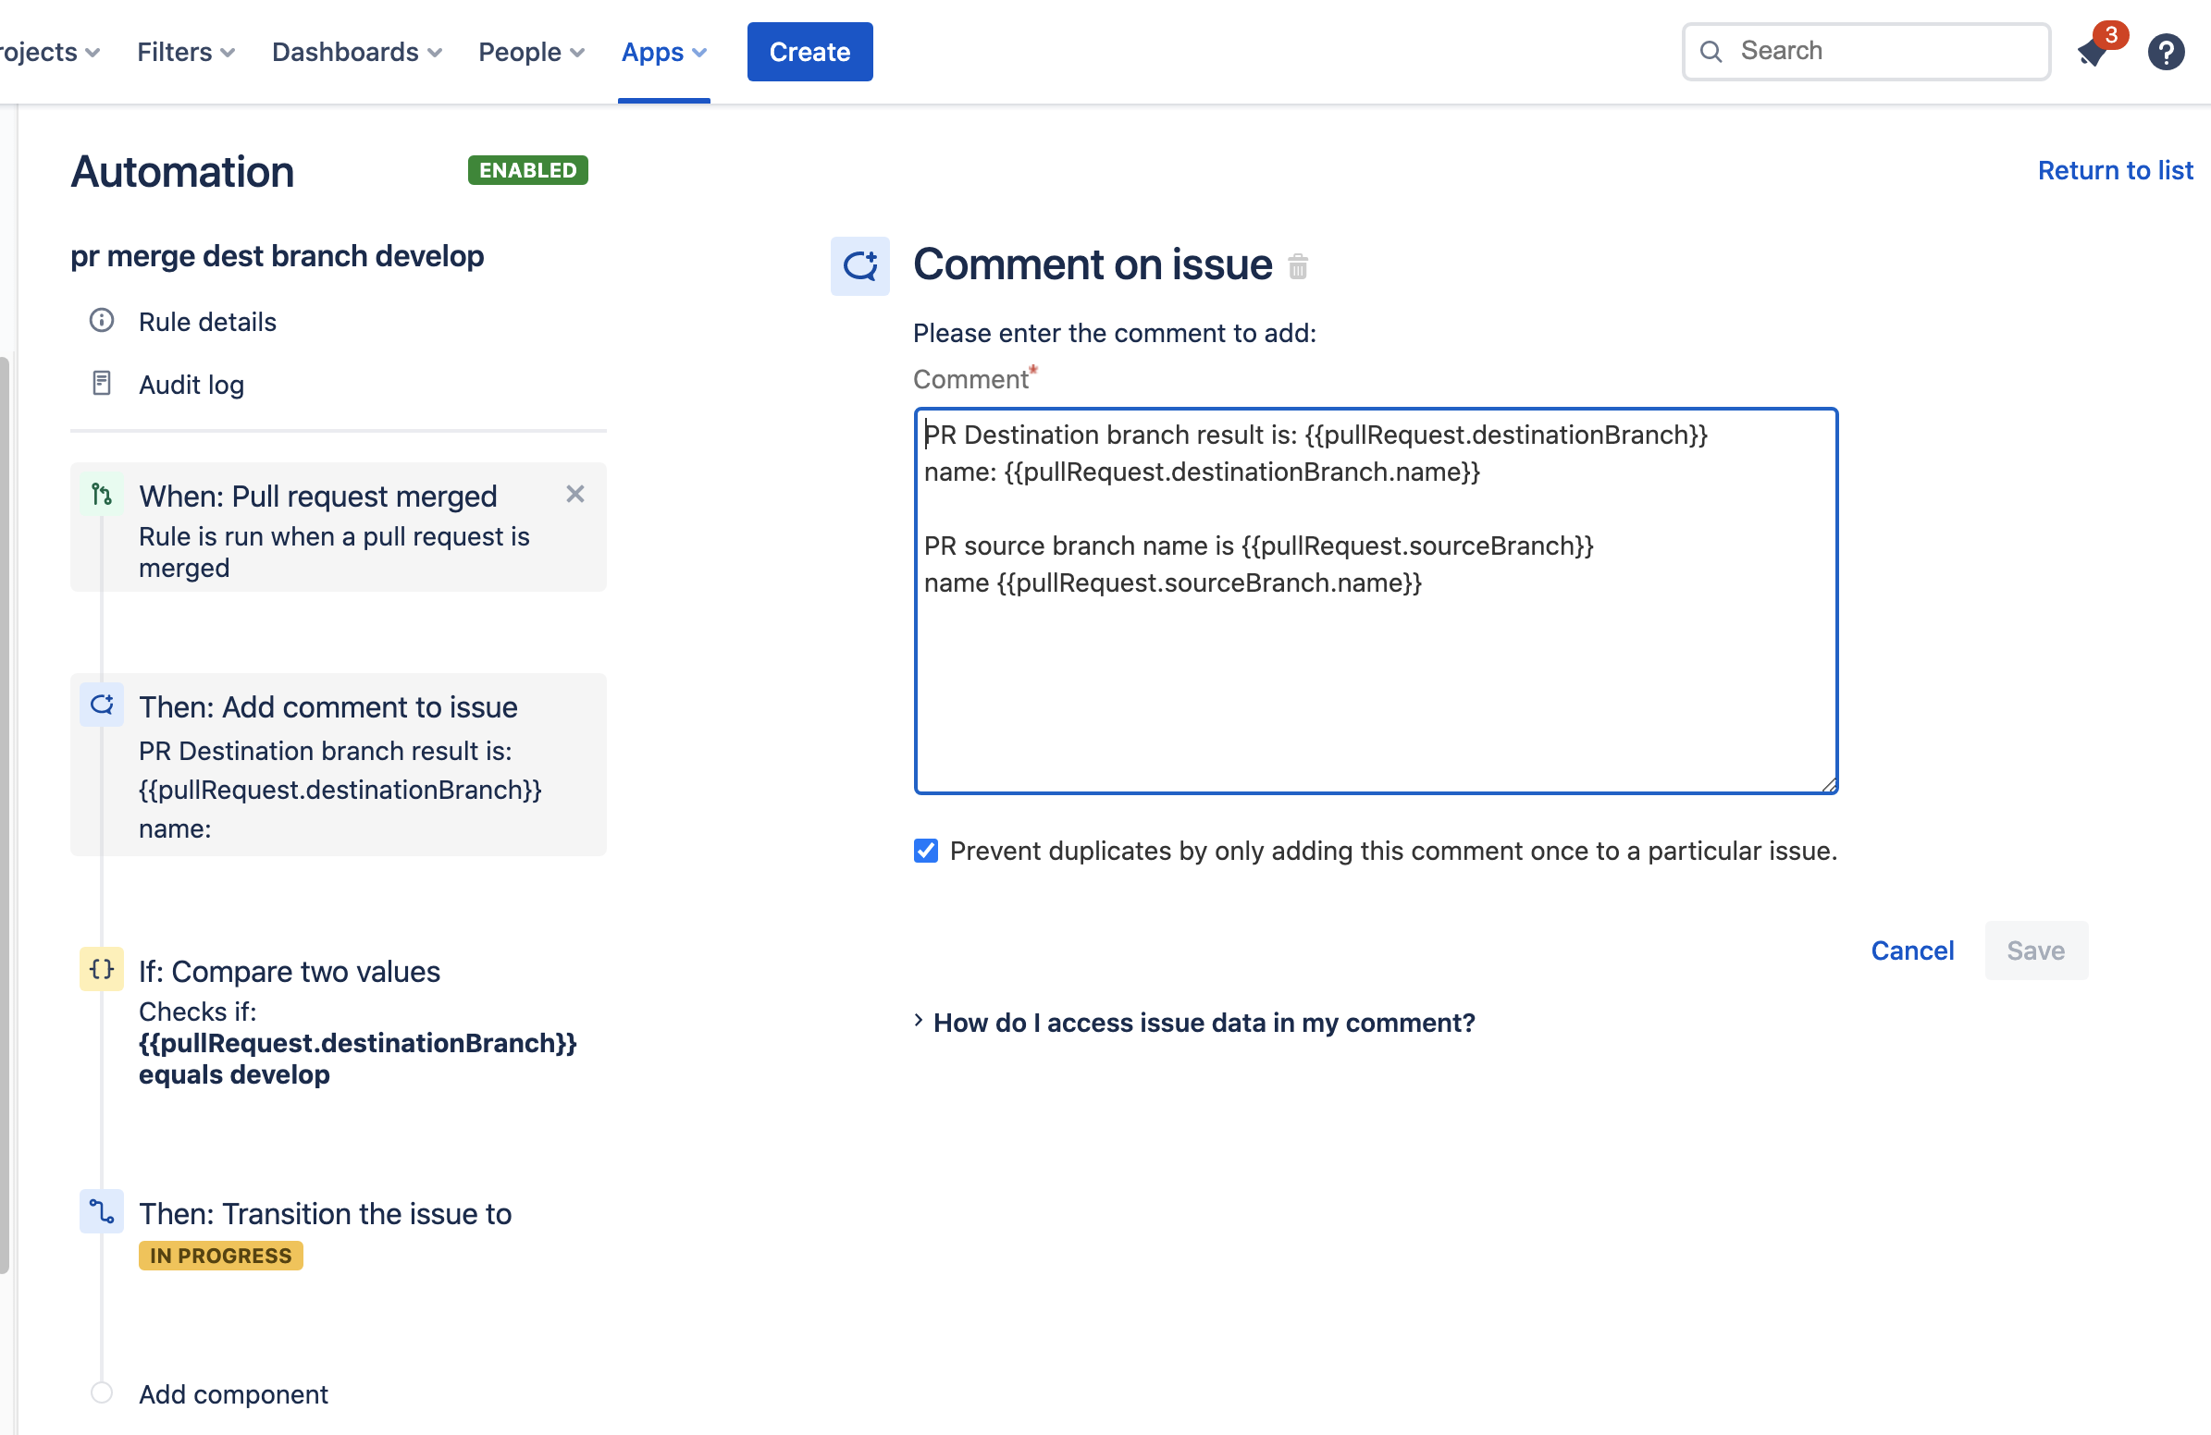Open the help question mark icon
This screenshot has height=1435, width=2211.
click(2166, 52)
